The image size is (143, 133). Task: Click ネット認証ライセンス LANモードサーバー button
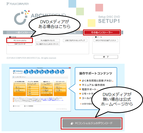(47, 44)
